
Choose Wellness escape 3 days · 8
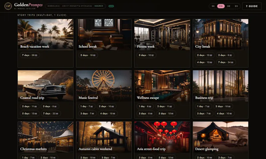[146, 114]
